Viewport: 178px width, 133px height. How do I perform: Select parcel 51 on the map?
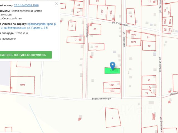149,37
